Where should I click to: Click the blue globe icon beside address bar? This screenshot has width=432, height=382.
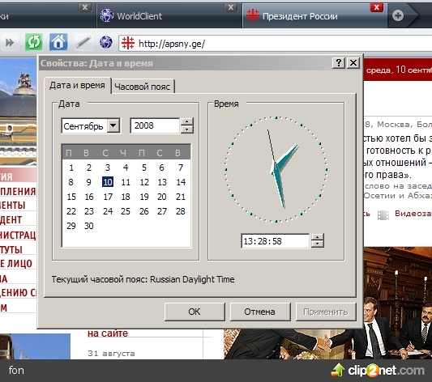[x=106, y=42]
